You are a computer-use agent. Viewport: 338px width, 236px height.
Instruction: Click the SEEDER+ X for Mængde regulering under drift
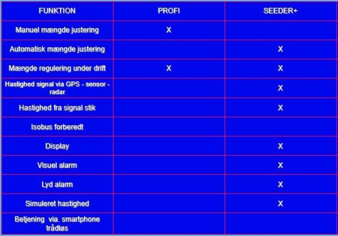pyautogui.click(x=280, y=68)
